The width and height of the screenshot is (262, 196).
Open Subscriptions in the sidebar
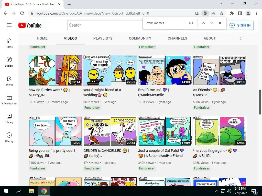coord(9,100)
